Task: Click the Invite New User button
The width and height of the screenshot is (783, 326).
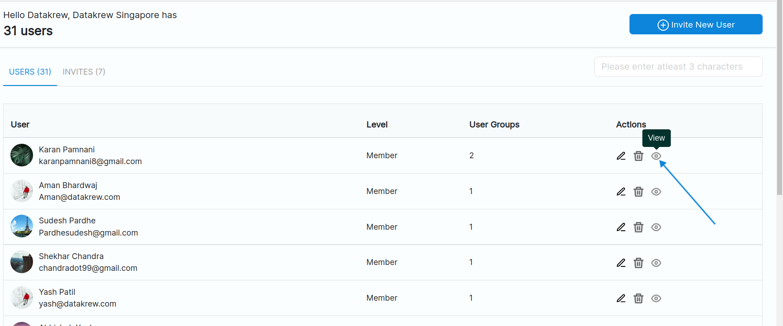Action: [696, 24]
